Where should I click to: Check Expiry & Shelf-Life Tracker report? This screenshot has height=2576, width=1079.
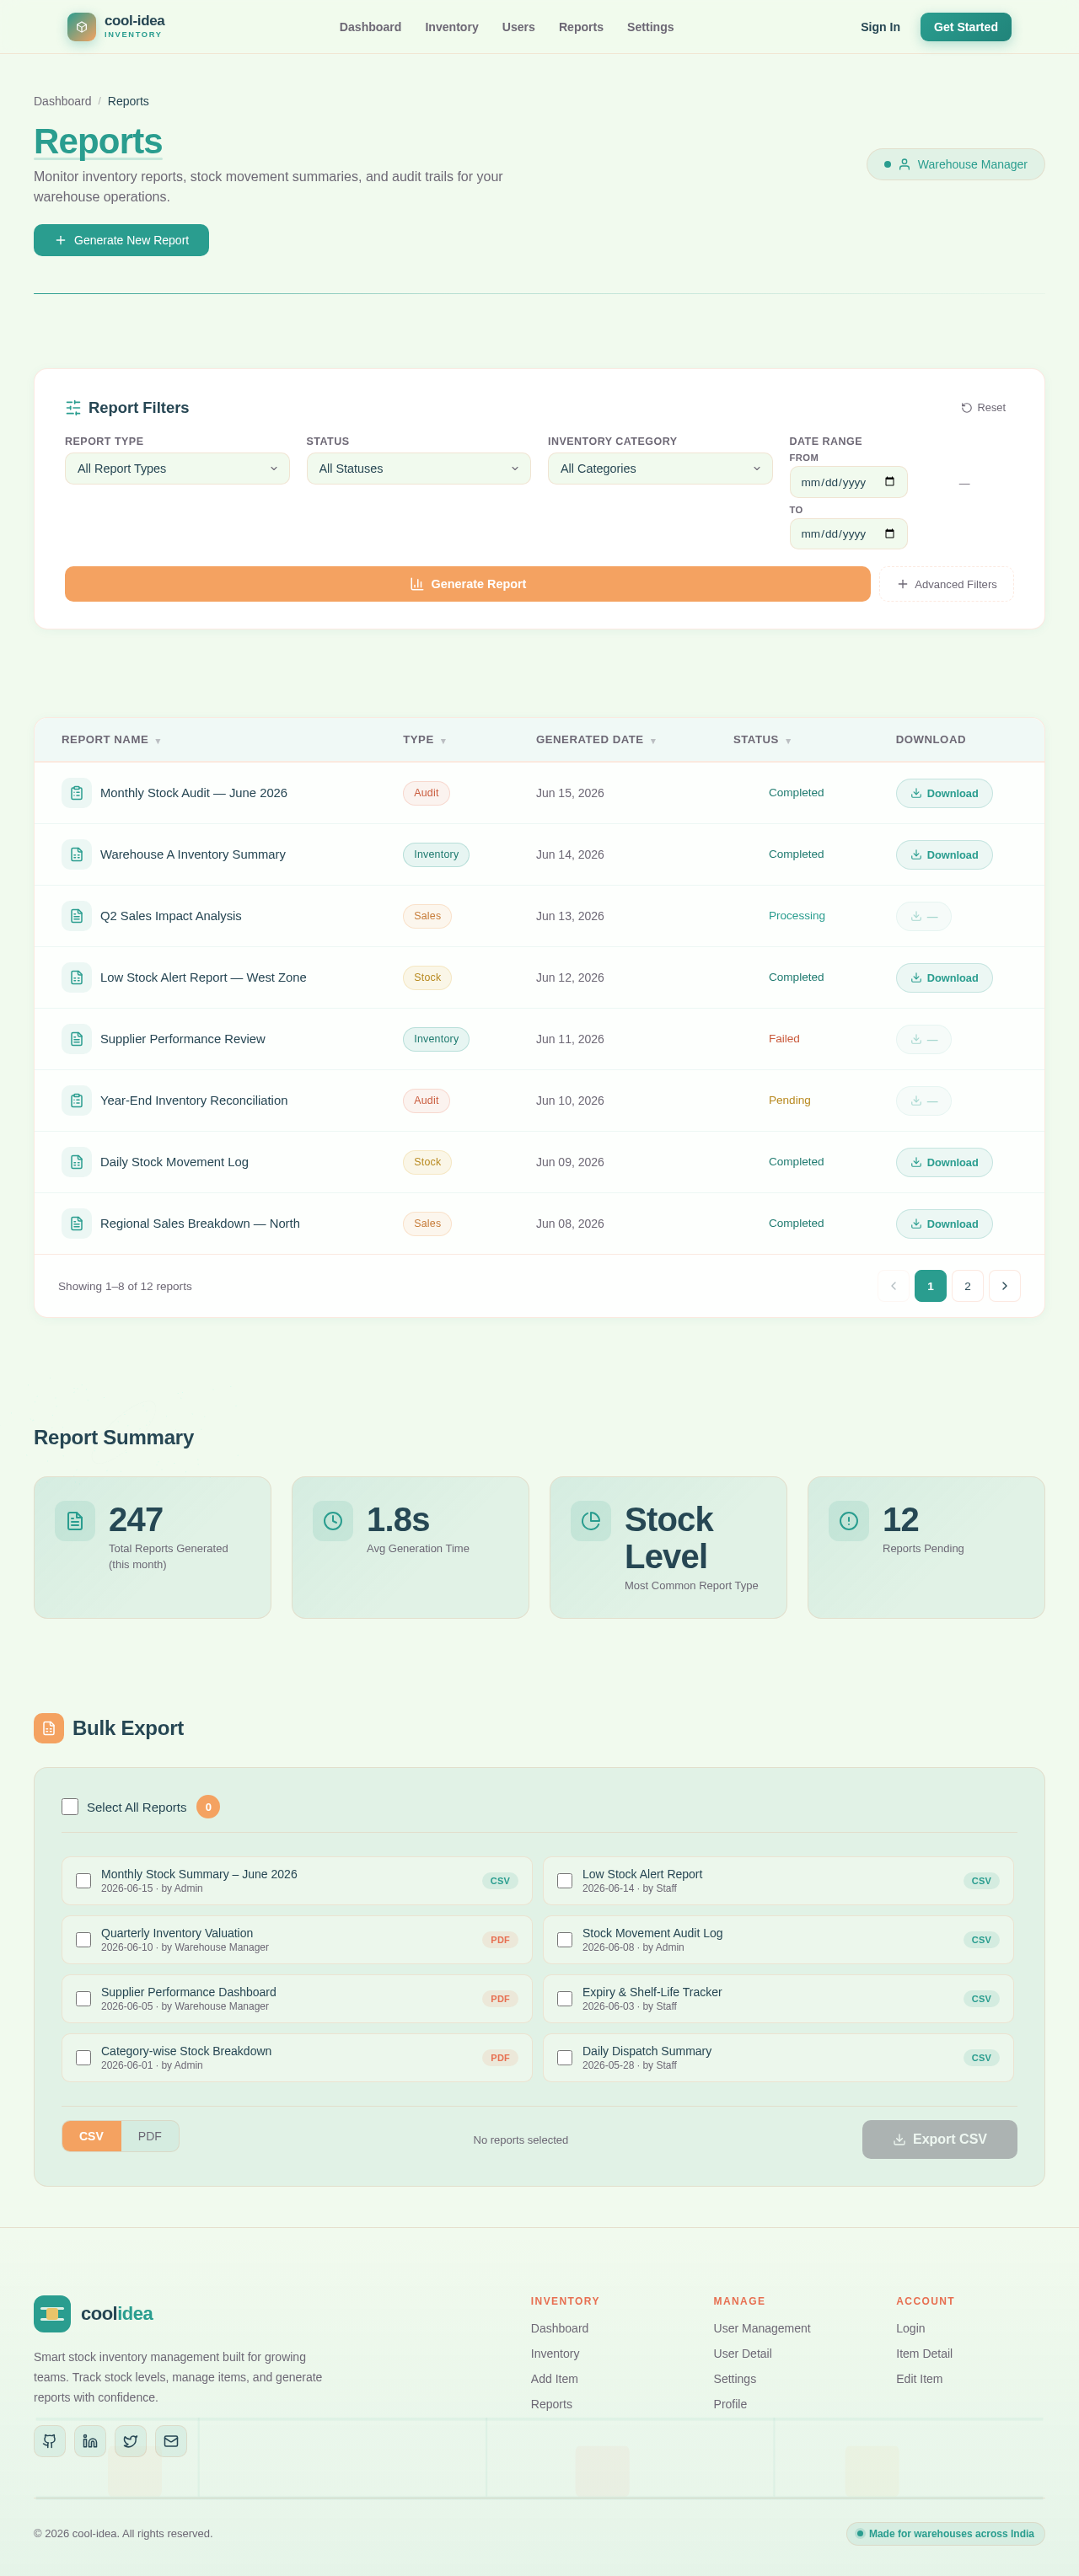(565, 1999)
